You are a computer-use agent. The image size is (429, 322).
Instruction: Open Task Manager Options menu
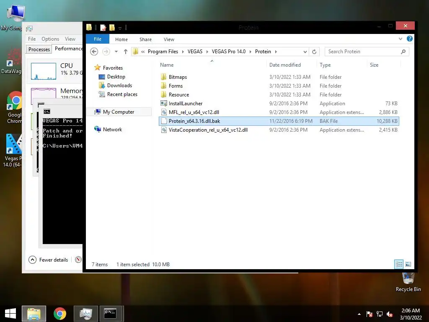[x=50, y=39]
